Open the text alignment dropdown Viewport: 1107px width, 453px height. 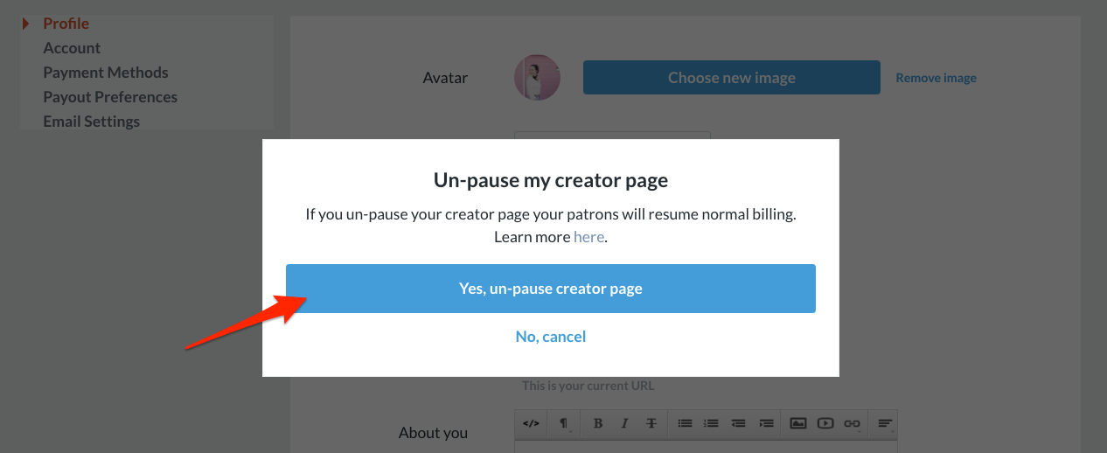885,423
